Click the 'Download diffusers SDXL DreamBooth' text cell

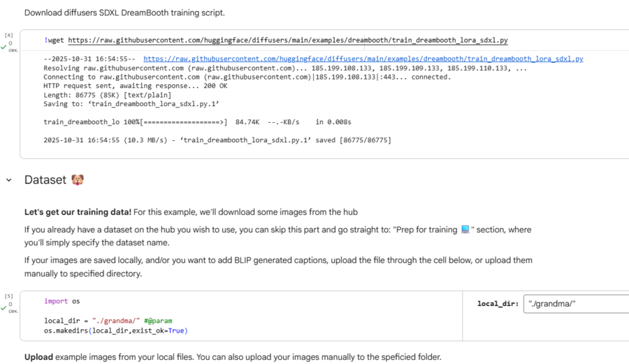(124, 13)
